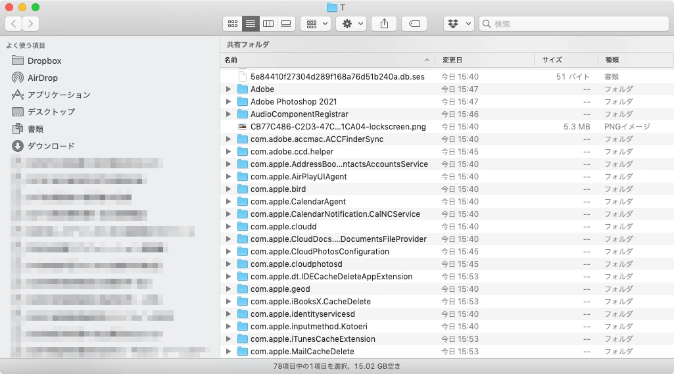Select the 共有フォルダ header label
This screenshot has width=674, height=374.
coord(248,44)
